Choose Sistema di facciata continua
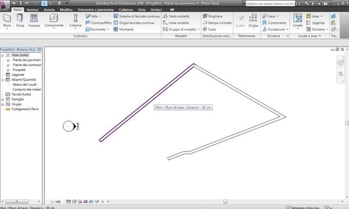 click(137, 16)
